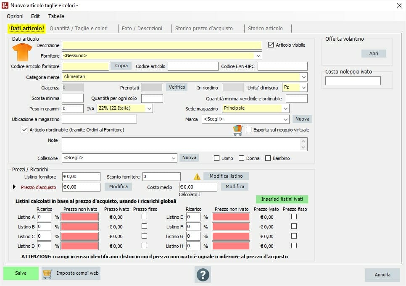Open the Collezione dropdown

174,158
